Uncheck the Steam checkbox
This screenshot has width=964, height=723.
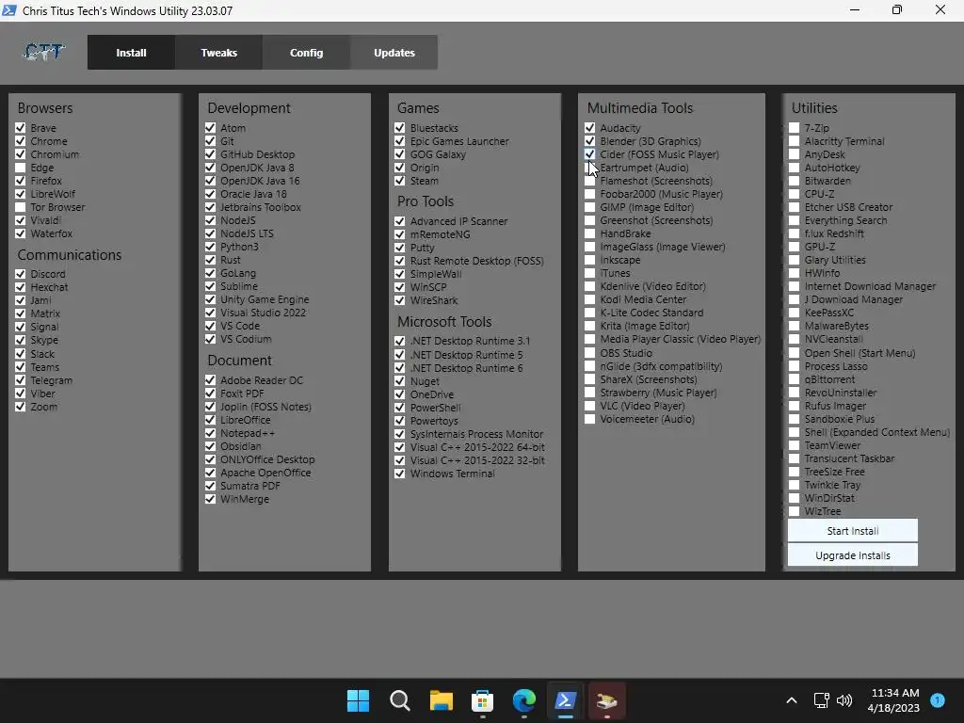point(399,181)
